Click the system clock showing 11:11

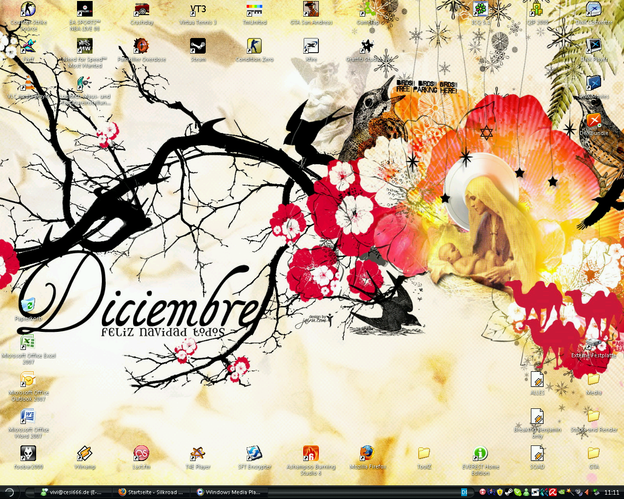[x=611, y=493]
